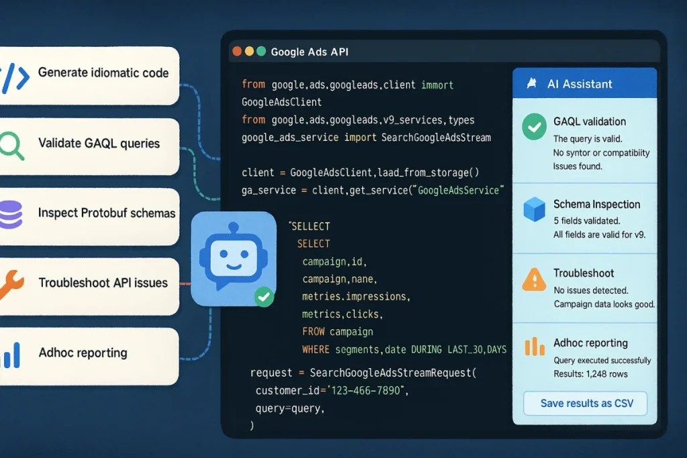Open the Inspect Protobuf schemas card
The width and height of the screenshot is (687, 458).
(89, 217)
